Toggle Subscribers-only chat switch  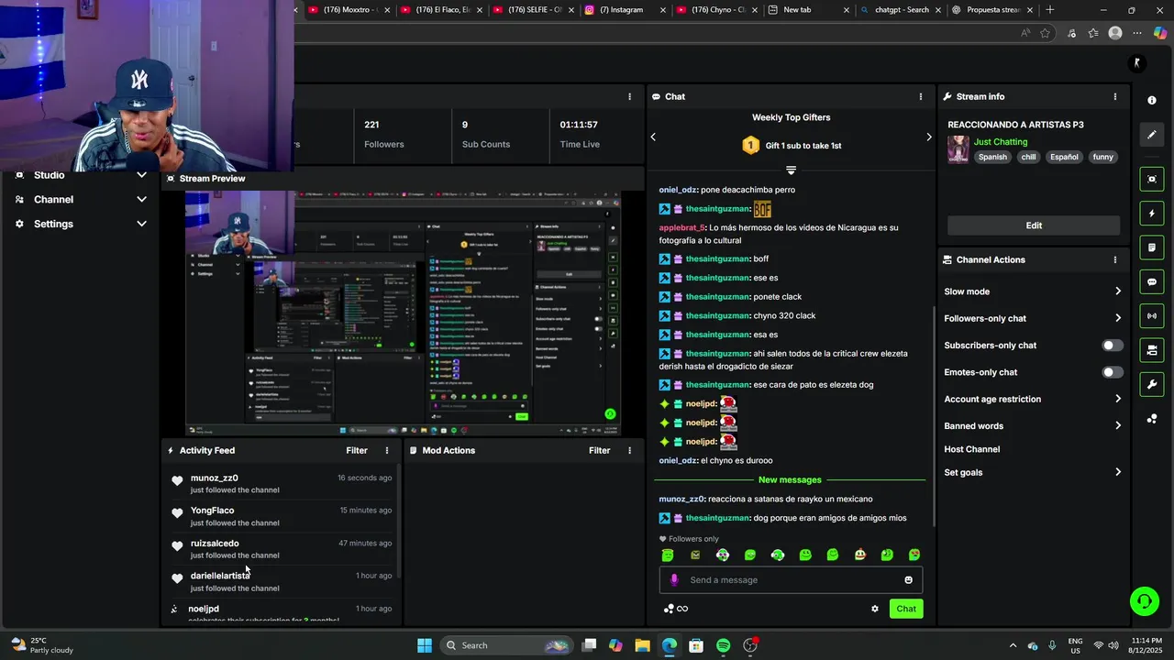pos(1112,346)
